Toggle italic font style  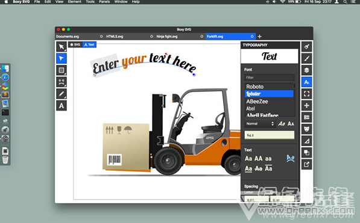(x=282, y=124)
